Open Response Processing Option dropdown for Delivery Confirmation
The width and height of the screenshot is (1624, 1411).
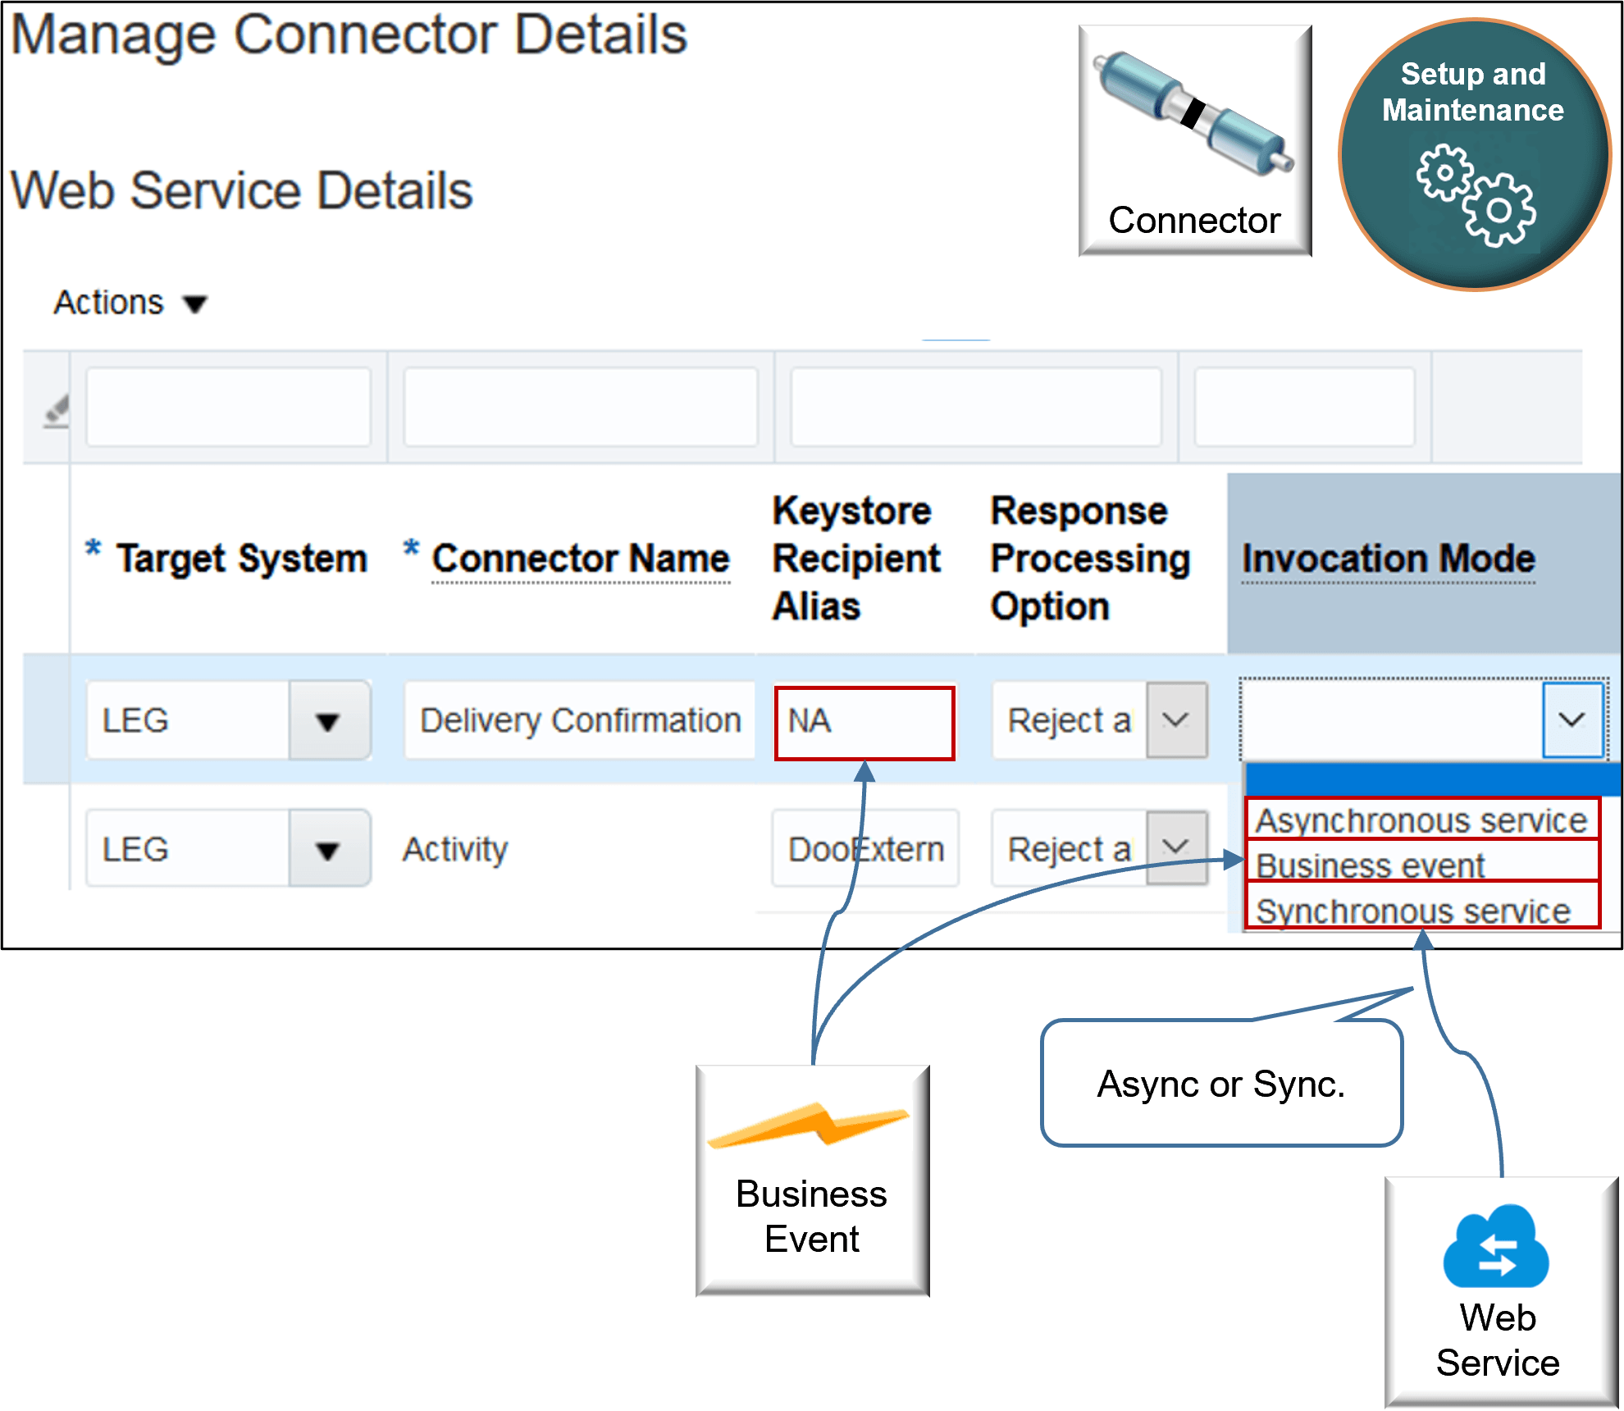point(1176,722)
